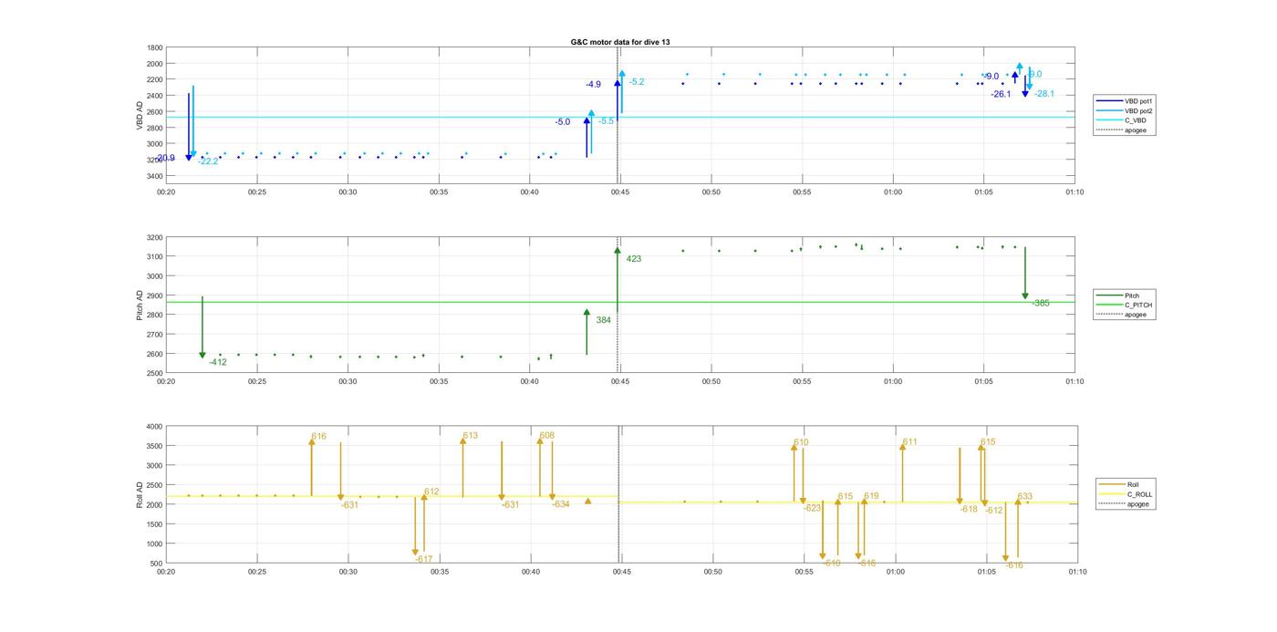Click the 'VBD AD' y-axis label

tap(140, 115)
